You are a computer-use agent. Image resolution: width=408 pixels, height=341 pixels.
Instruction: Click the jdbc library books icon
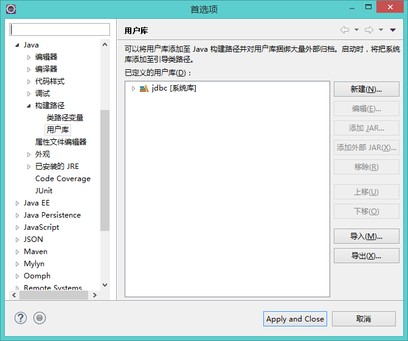[144, 88]
